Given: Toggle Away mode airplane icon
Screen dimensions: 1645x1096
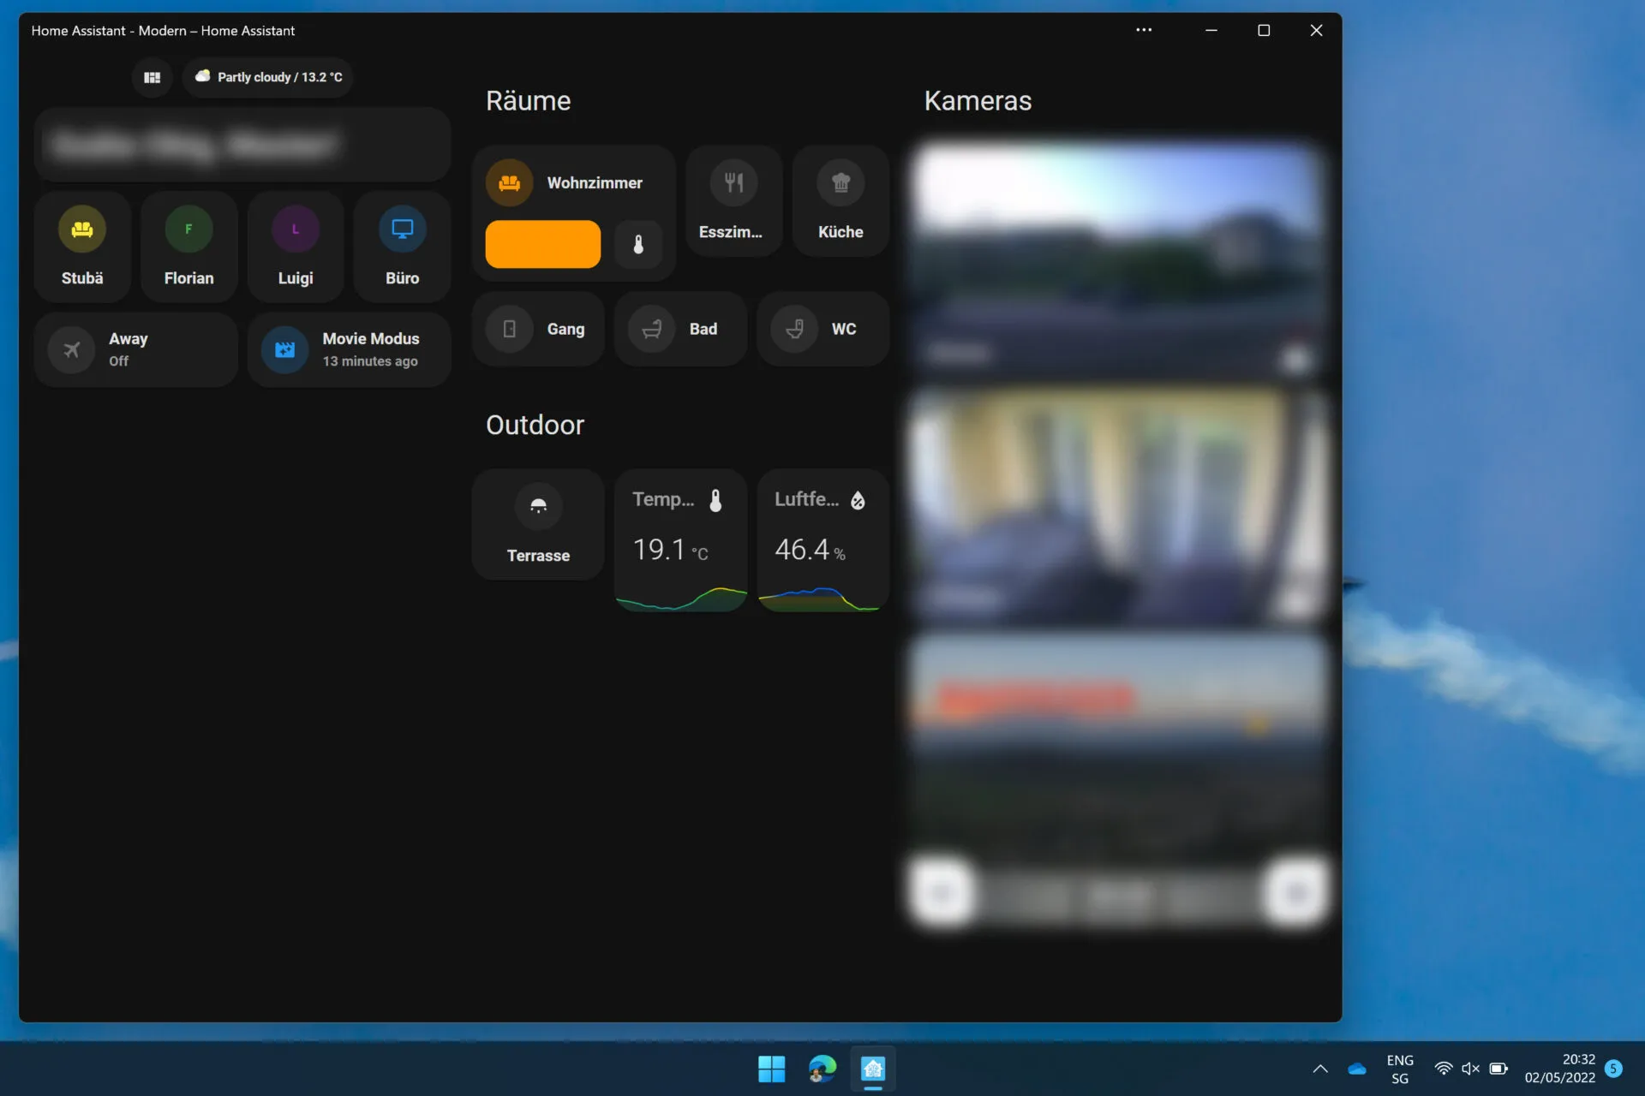Looking at the screenshot, I should (x=72, y=349).
